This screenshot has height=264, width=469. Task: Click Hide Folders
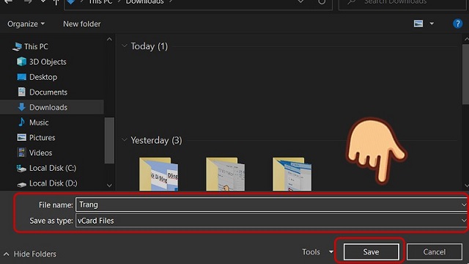[34, 254]
